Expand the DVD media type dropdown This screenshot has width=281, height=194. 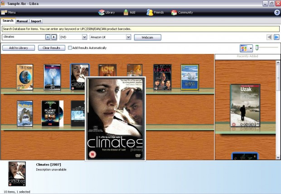coord(84,37)
